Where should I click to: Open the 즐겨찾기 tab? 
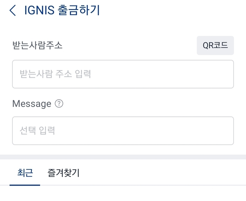[x=63, y=173]
